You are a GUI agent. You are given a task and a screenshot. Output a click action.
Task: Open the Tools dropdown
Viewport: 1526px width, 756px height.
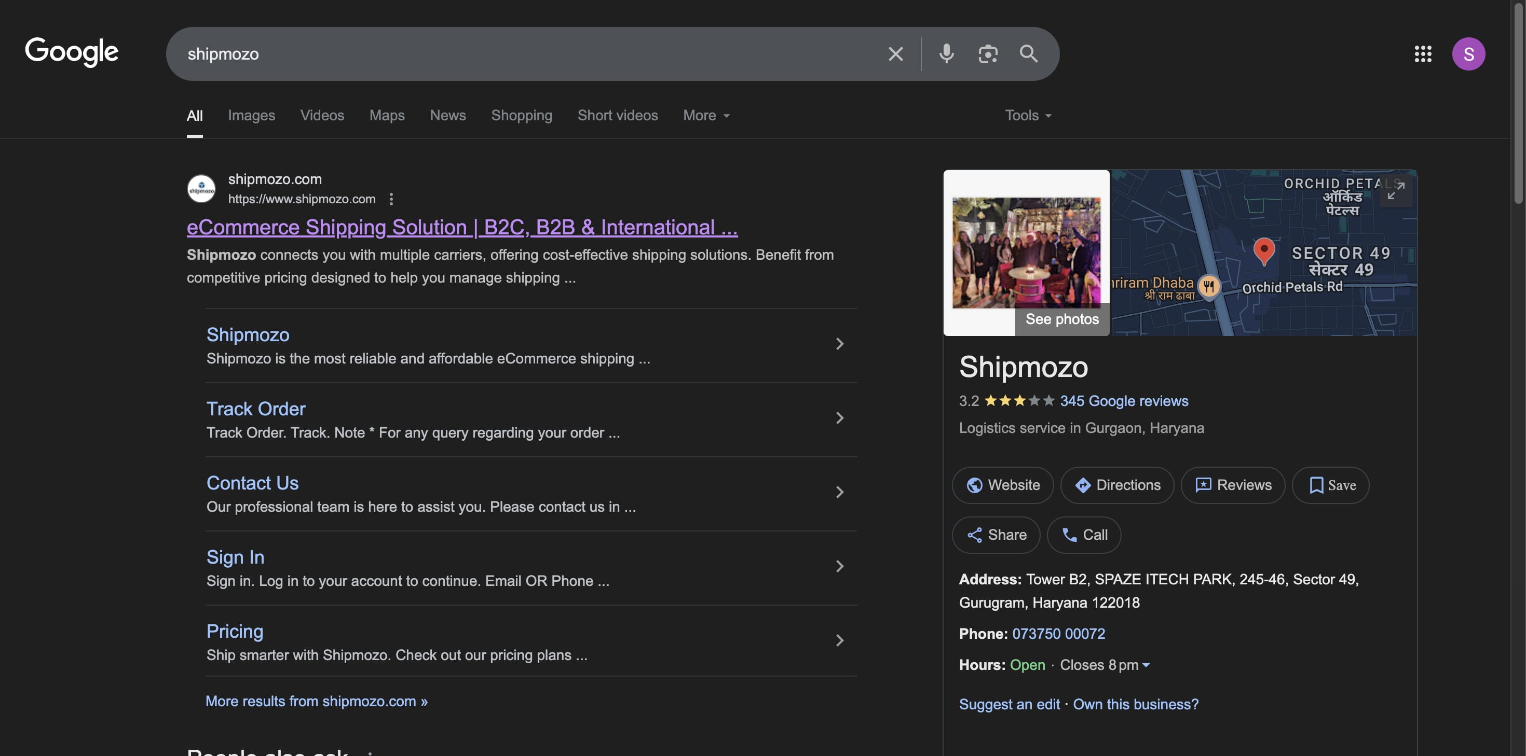1027,115
